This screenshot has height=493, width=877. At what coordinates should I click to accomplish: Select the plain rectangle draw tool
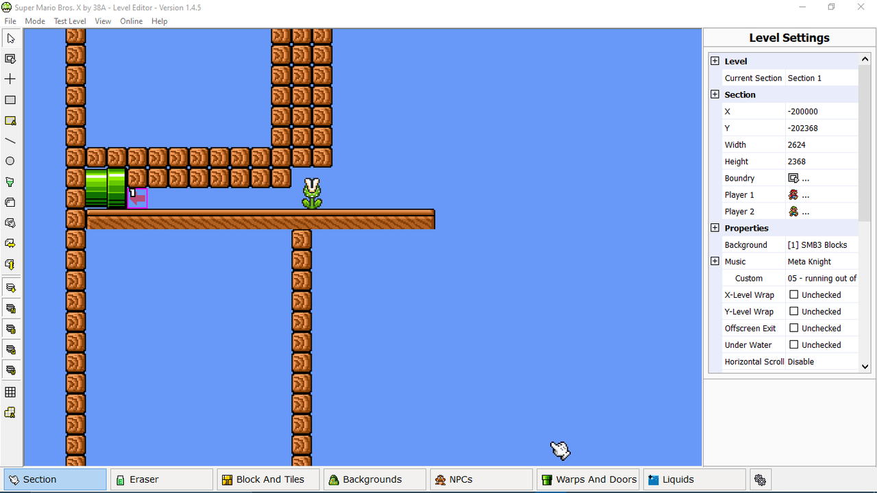(10, 100)
